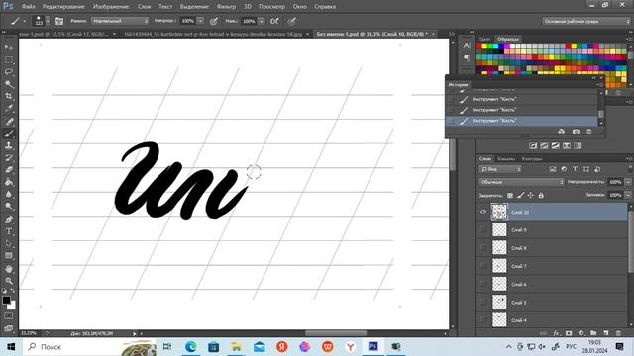Viewport: 634px width, 356px height.
Task: Select the Hand tool
Action: (x=9, y=269)
